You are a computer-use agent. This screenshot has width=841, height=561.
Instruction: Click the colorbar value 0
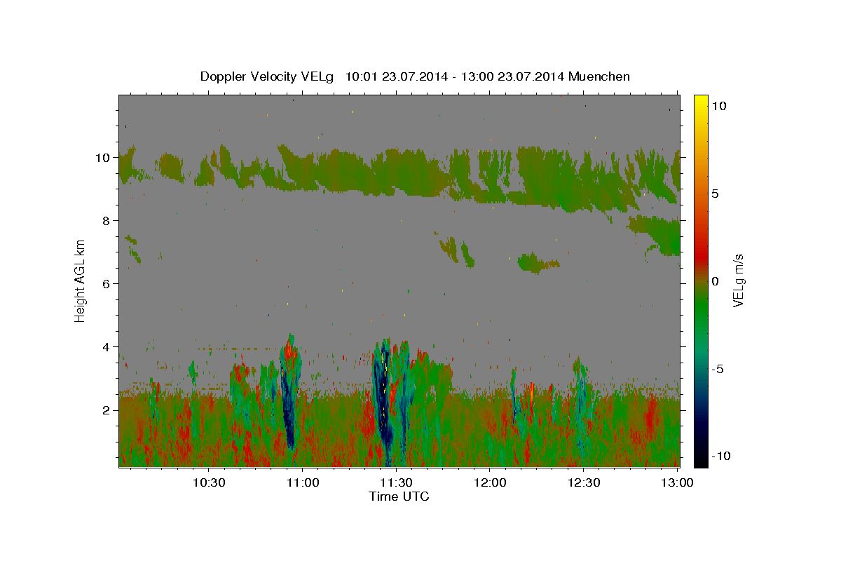pos(716,281)
